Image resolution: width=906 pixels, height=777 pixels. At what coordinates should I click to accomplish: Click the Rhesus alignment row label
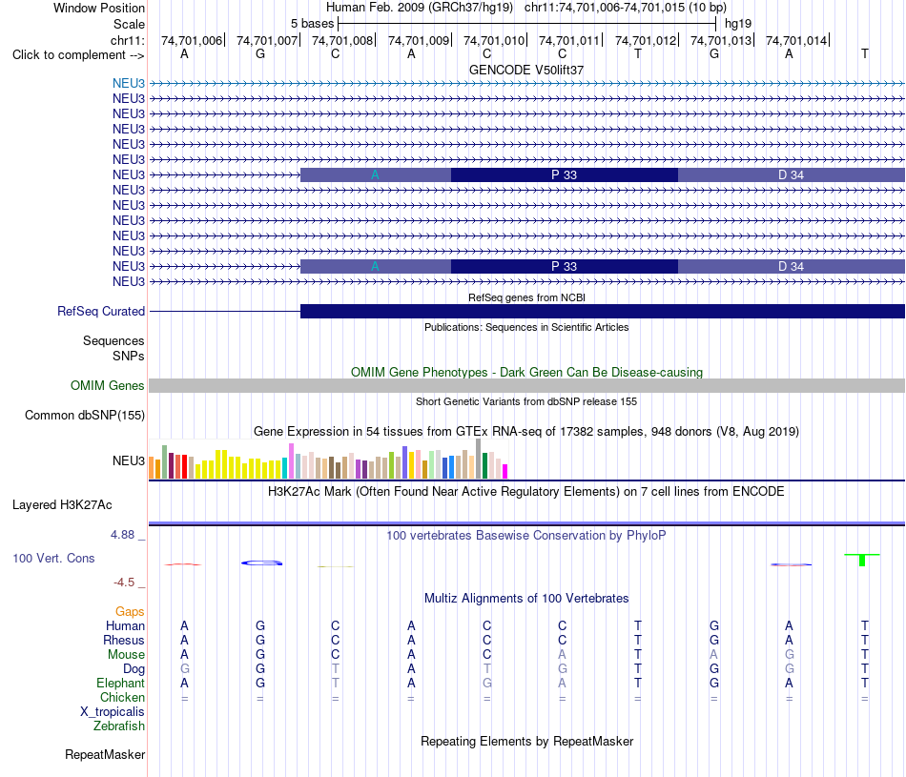(124, 640)
